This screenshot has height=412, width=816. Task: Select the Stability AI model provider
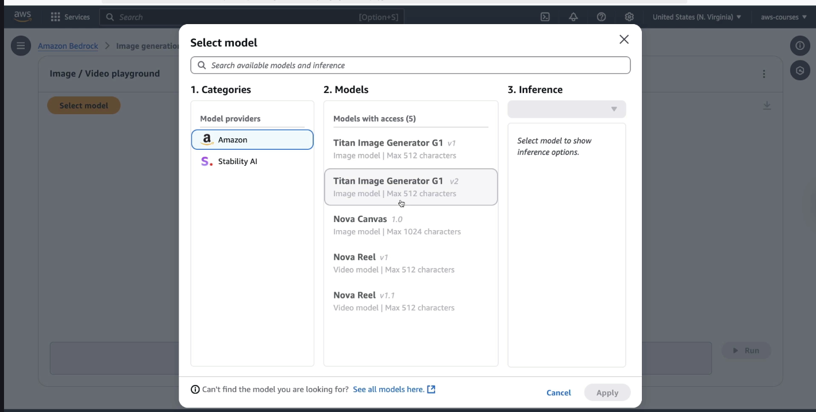[x=252, y=162]
